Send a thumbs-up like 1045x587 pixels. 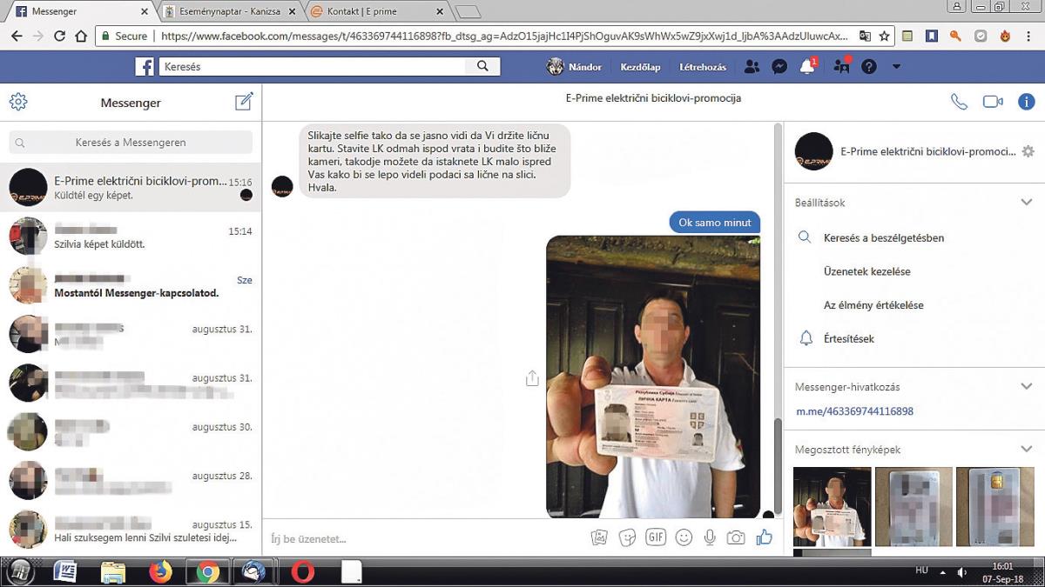click(764, 537)
